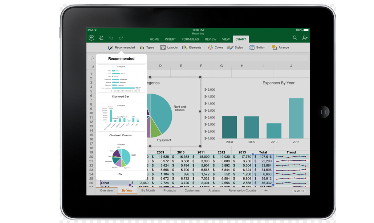Switch to the Analysis sheet tab
The height and width of the screenshot is (223, 374).
pos(214,191)
